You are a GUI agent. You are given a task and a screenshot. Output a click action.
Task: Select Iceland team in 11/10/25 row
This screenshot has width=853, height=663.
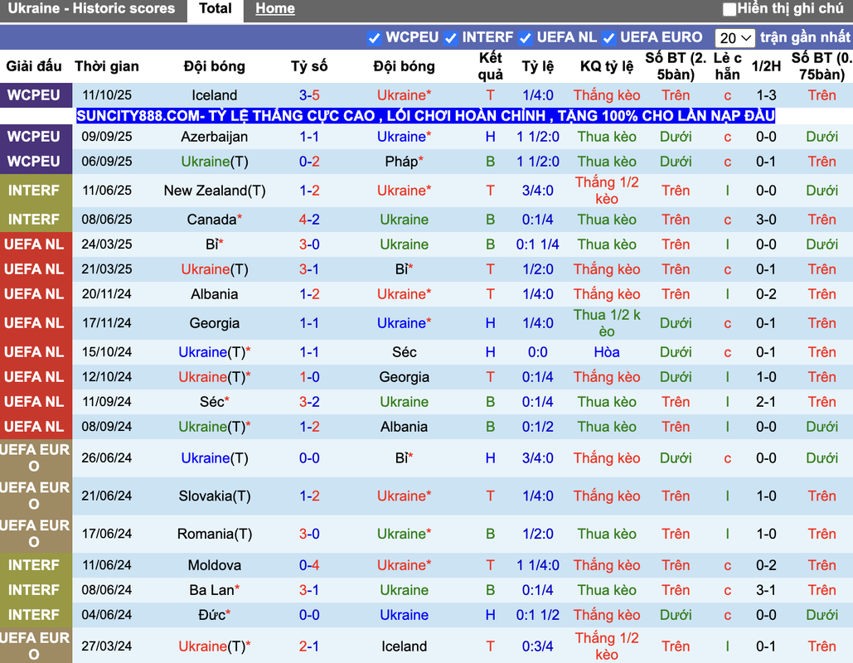coord(215,95)
